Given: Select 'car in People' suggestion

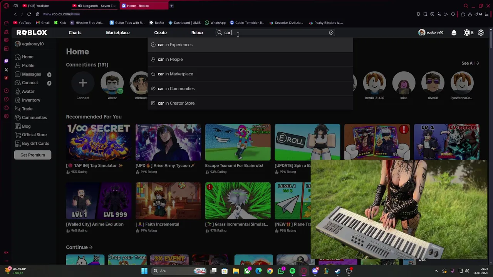Looking at the screenshot, I should pyautogui.click(x=250, y=59).
